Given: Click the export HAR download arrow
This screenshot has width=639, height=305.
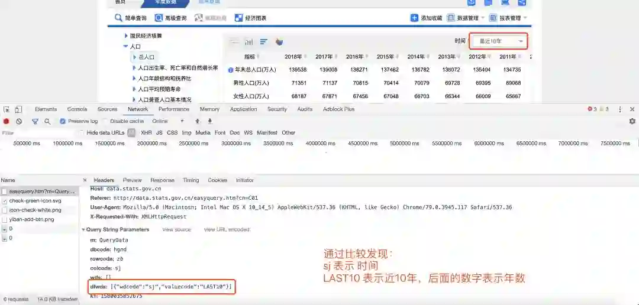Looking at the screenshot, I should point(210,121).
